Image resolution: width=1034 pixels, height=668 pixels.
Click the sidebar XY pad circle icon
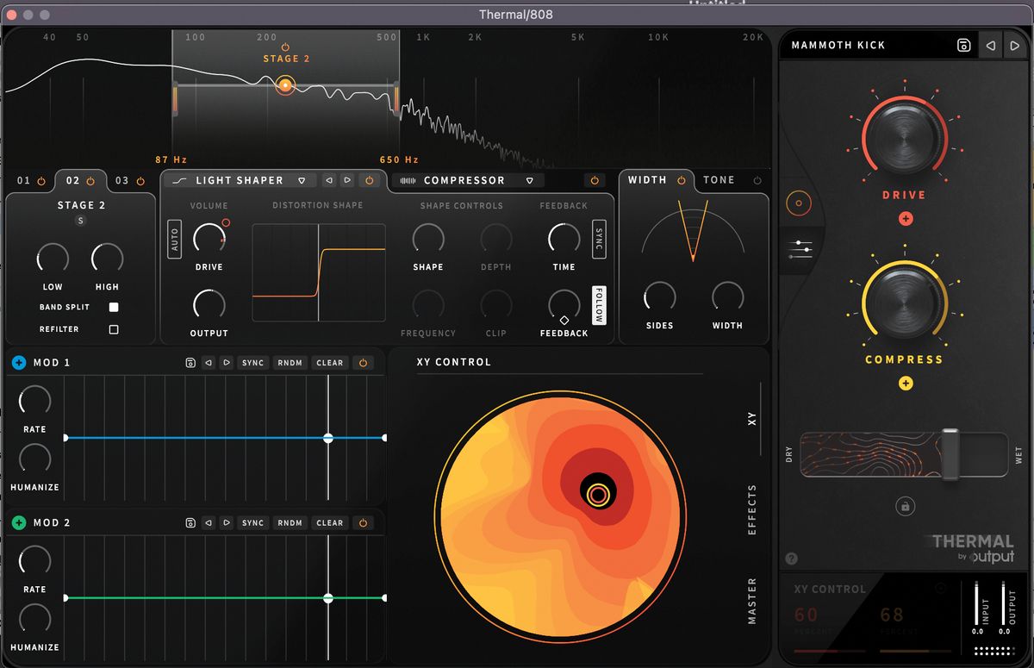(x=800, y=203)
